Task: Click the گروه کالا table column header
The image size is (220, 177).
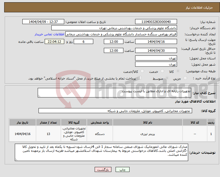Action: pyautogui.click(x=74, y=122)
